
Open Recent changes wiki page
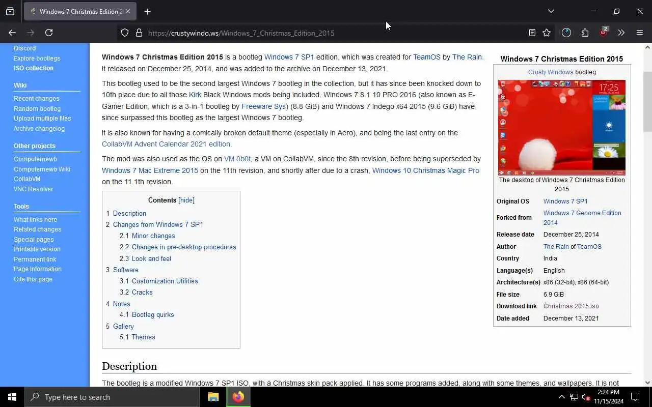36,99
